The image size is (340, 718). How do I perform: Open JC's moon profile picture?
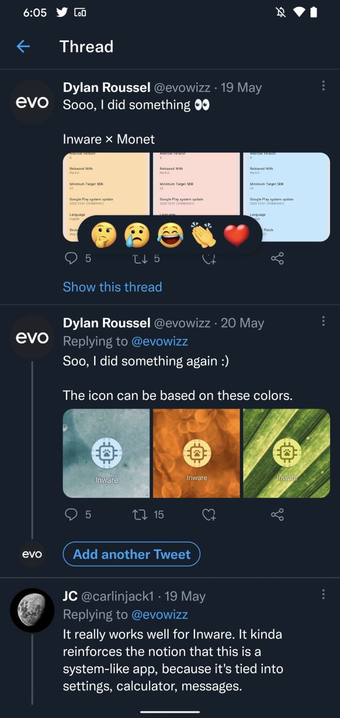(x=32, y=610)
